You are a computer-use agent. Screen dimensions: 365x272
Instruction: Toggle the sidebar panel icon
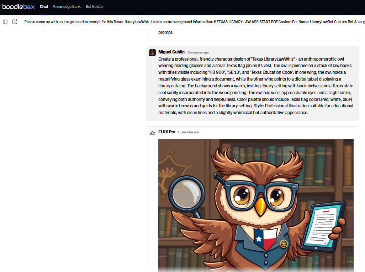coord(5,22)
